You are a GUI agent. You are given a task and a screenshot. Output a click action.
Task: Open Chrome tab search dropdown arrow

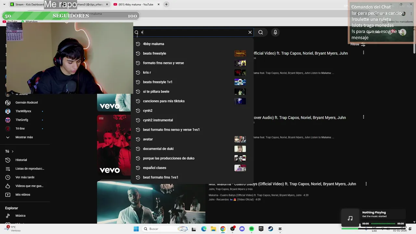point(4,5)
